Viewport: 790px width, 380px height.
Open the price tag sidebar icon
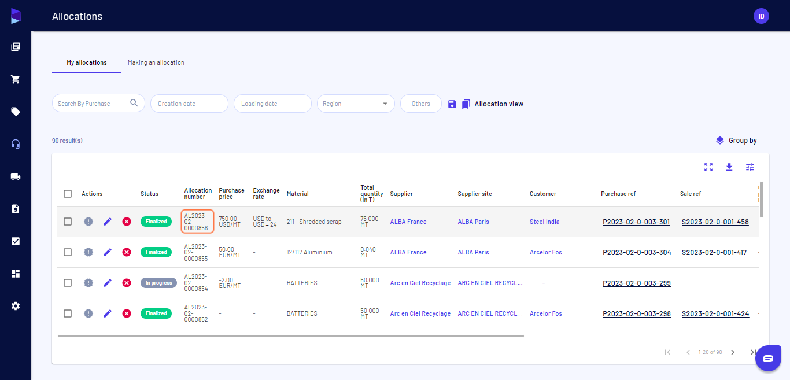click(x=16, y=112)
